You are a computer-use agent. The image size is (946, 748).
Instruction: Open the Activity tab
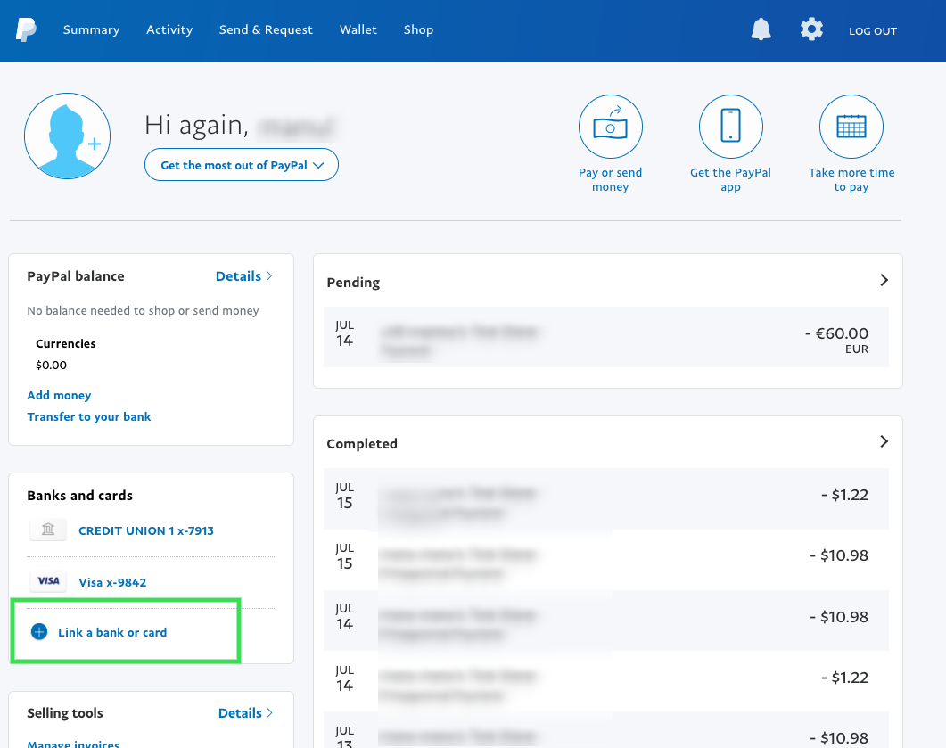pyautogui.click(x=169, y=29)
